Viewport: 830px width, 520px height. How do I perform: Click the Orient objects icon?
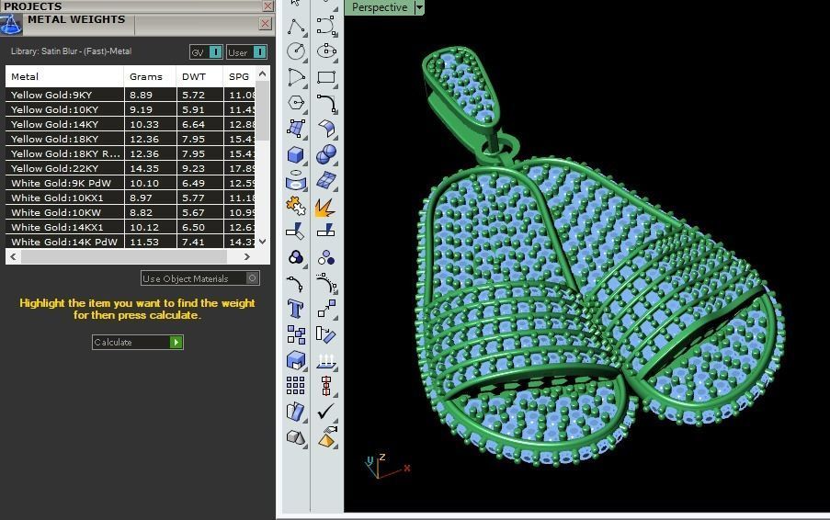(x=326, y=334)
